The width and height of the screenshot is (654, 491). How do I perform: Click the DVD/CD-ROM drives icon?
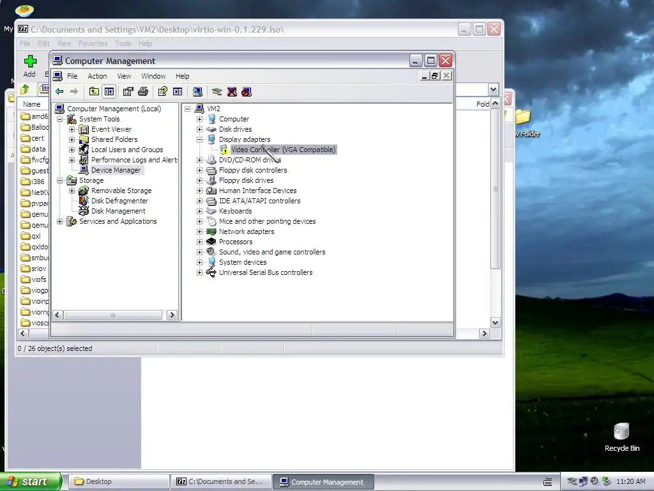point(211,160)
